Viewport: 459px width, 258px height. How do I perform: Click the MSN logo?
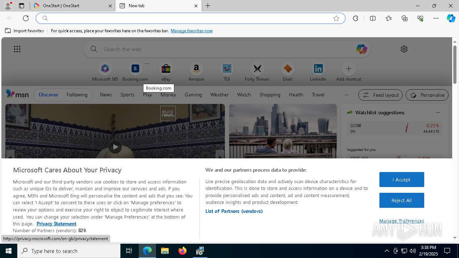pyautogui.click(x=17, y=94)
